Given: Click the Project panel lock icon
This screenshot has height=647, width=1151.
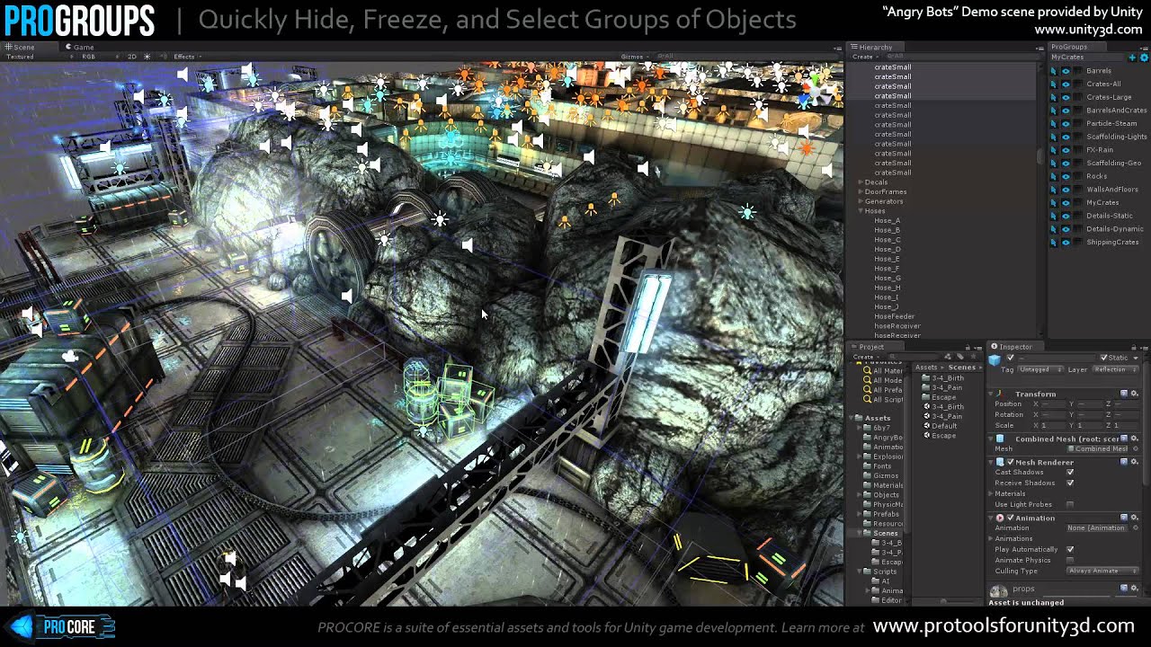Looking at the screenshot, I should pos(968,347).
